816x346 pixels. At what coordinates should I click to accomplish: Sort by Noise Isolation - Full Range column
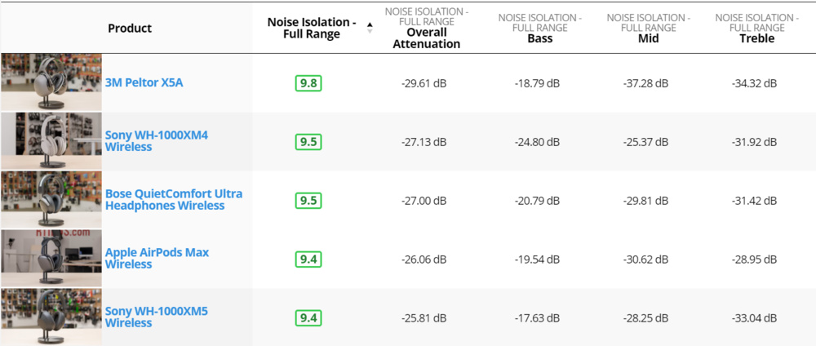(311, 28)
